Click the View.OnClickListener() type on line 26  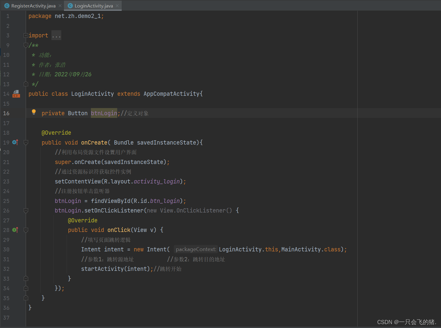tap(196, 211)
